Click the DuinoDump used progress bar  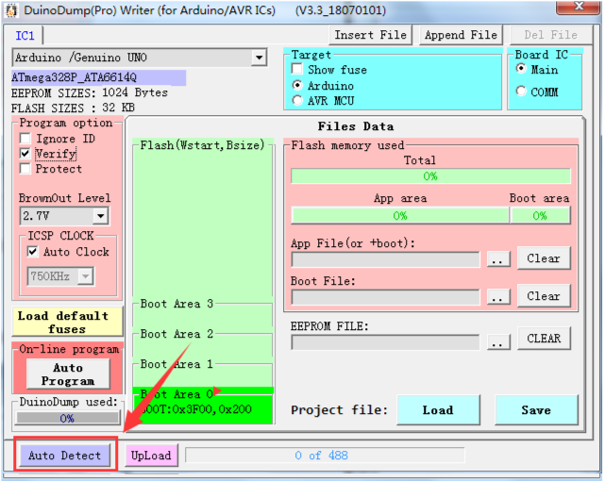(x=67, y=418)
